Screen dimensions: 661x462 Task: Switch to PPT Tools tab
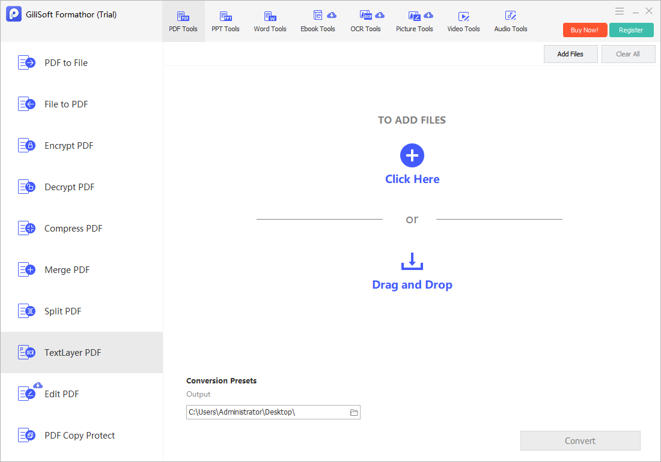(x=225, y=22)
